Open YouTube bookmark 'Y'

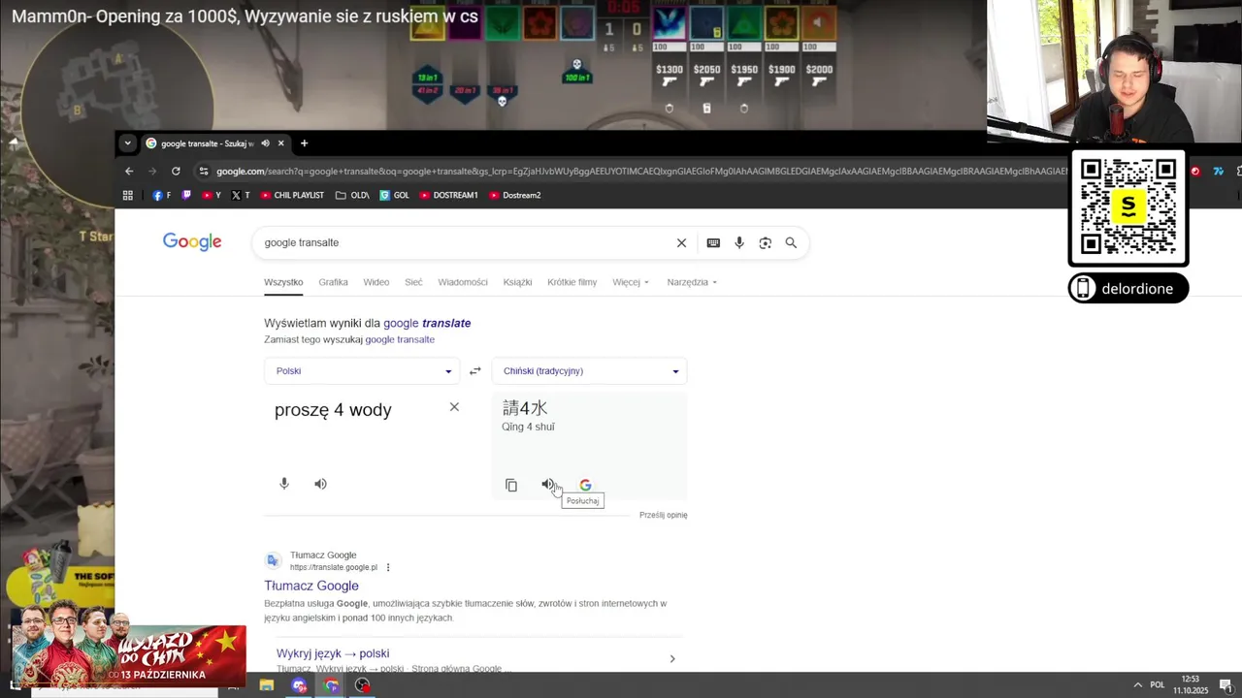(x=212, y=195)
